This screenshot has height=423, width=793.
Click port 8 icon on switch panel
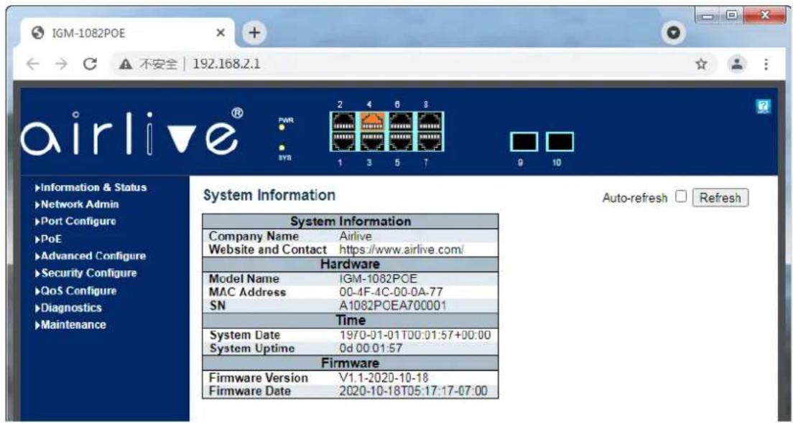point(430,122)
